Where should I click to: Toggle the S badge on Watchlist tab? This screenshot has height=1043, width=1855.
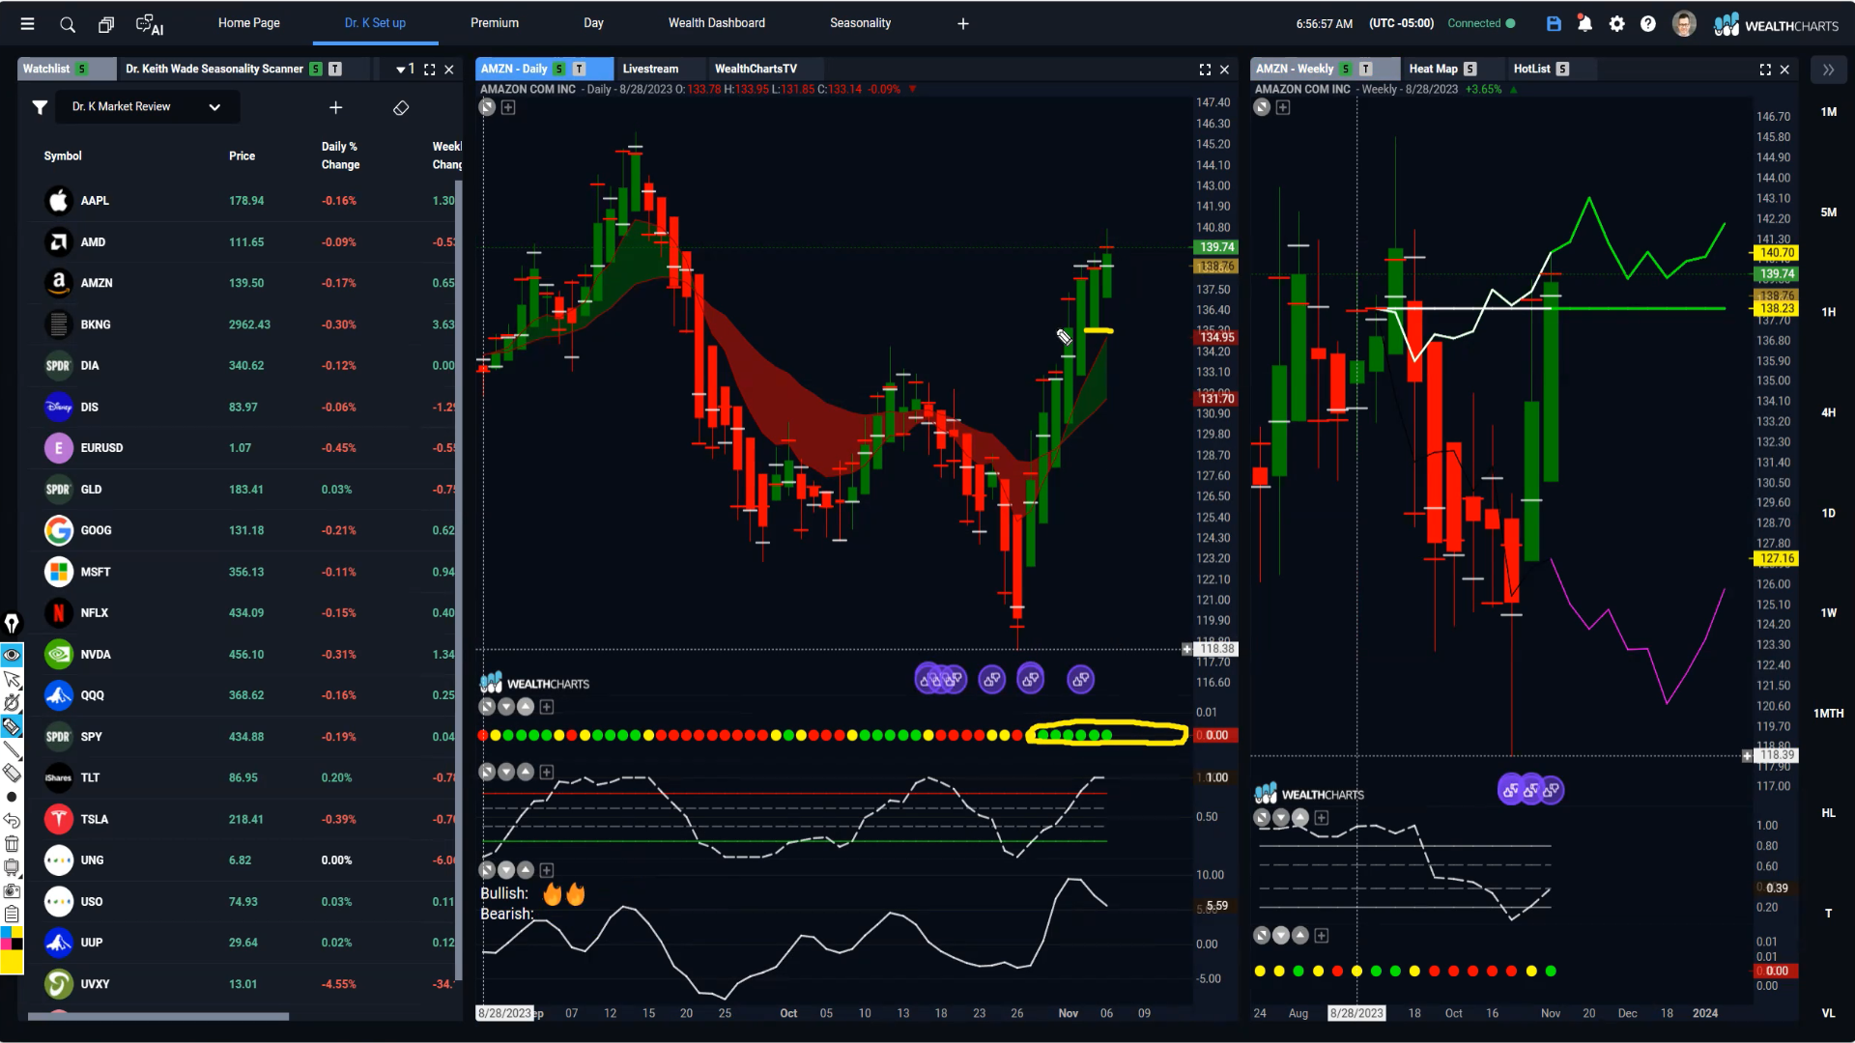tap(82, 70)
